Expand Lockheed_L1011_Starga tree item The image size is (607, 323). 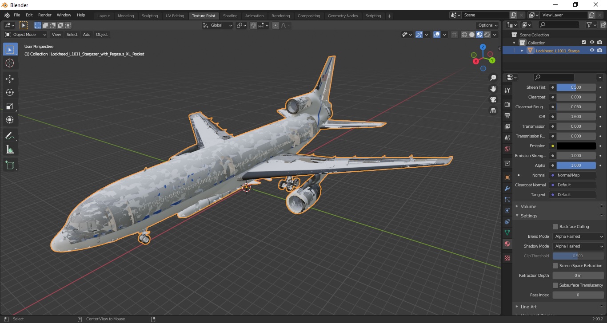(522, 51)
